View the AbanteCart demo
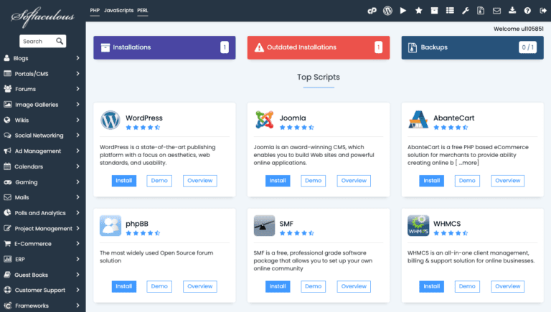551x312 pixels. pos(467,181)
